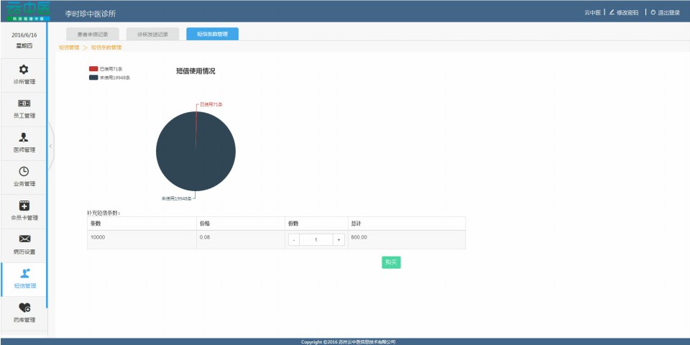Increase quantity with plus button
Image resolution: width=690 pixels, height=345 pixels.
coord(339,240)
